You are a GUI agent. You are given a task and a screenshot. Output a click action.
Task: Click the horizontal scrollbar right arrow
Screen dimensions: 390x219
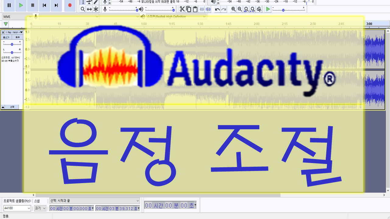[x=384, y=195]
